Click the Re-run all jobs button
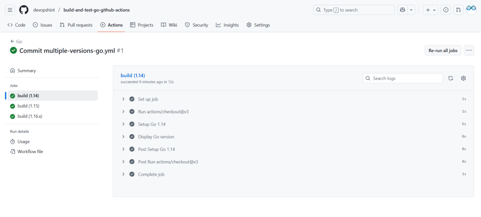This screenshot has height=217, width=481. 442,51
